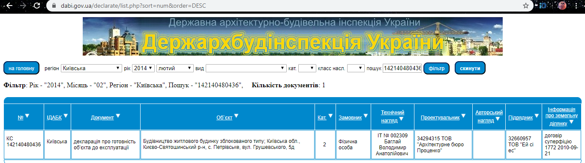Select Баглай Володимир Анатолійович cell
Image resolution: width=585 pixels, height=163 pixels.
(x=393, y=145)
